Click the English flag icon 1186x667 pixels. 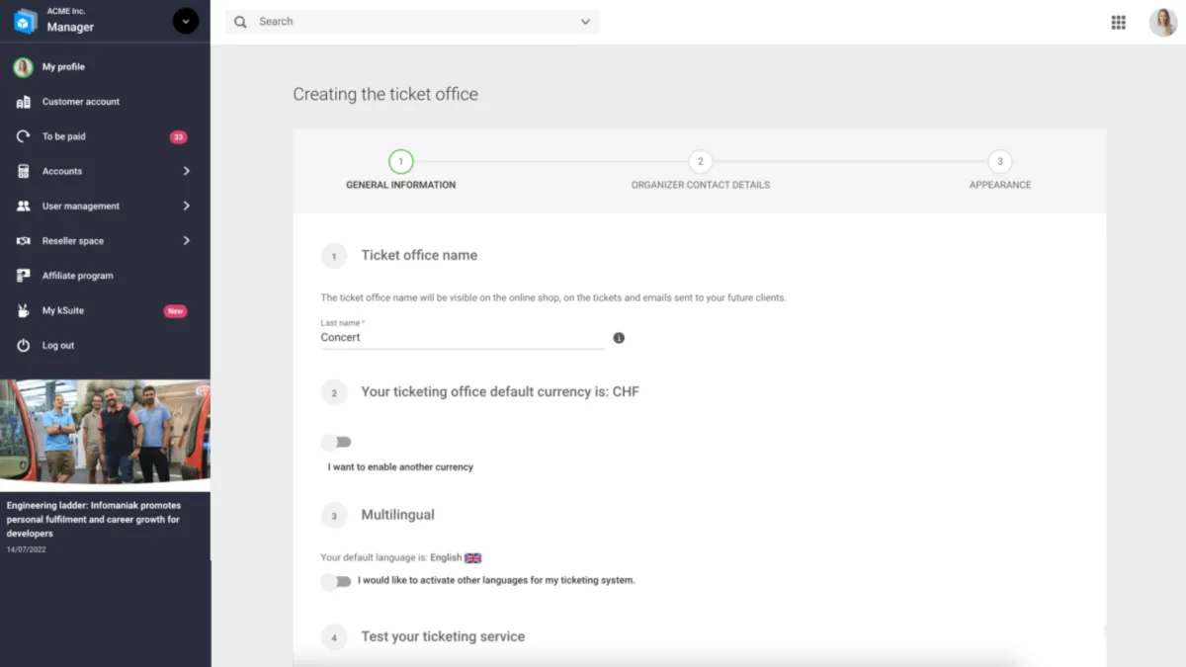[473, 558]
